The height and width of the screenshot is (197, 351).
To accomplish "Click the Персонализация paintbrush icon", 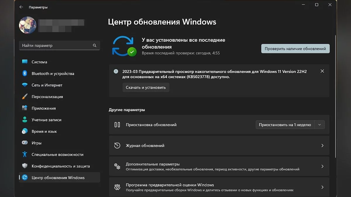I will tap(25, 97).
